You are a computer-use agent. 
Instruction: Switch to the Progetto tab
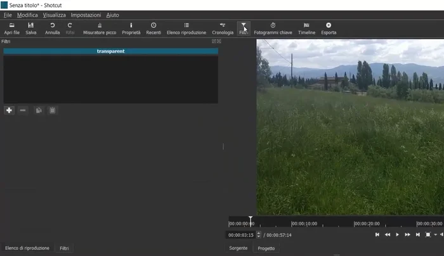click(266, 248)
